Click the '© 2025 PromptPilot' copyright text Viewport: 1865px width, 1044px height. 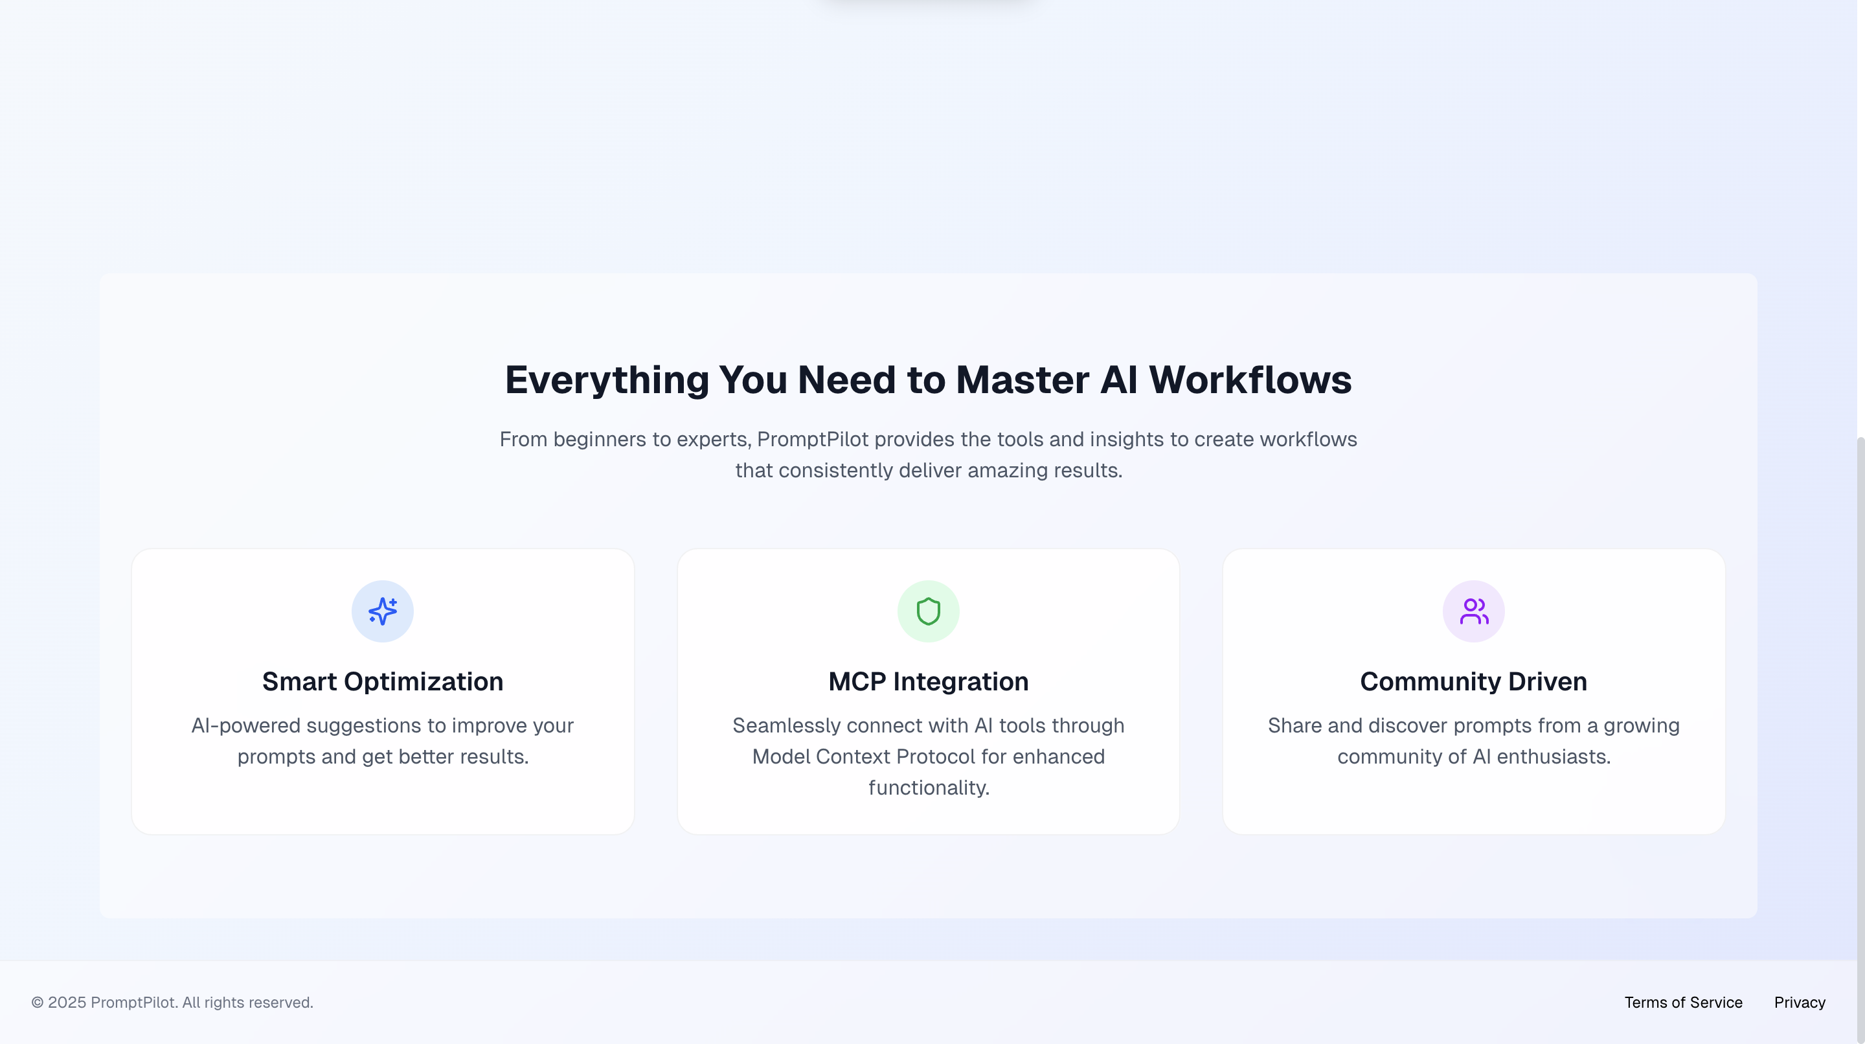pos(172,1002)
